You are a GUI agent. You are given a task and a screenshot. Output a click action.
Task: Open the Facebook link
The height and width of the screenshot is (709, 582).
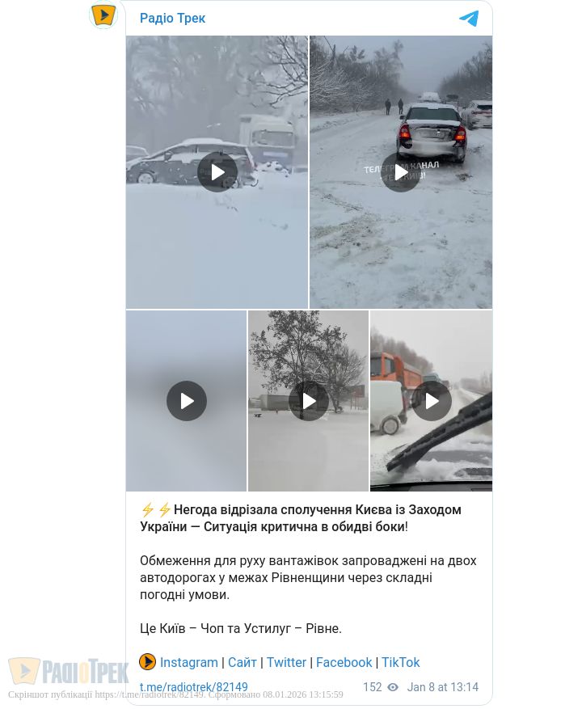coord(344,662)
